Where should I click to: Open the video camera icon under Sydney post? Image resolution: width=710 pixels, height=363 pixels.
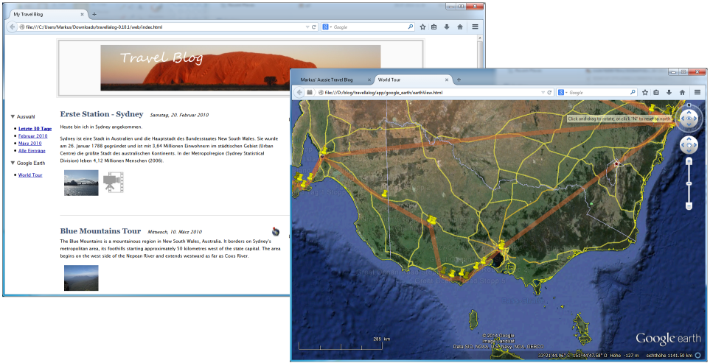pyautogui.click(x=113, y=183)
